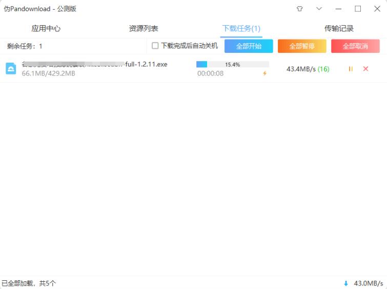Pause the full-1.2.11.exe download

[351, 69]
